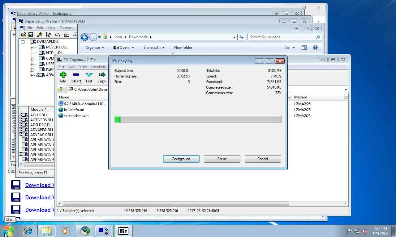Screen dimensions: 396x237
Task: Open the Edit menu in 7-Zip
Action: click(72, 66)
